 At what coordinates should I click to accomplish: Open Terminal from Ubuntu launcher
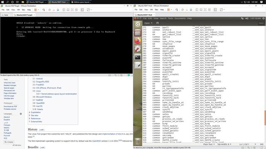[x=138, y=57]
